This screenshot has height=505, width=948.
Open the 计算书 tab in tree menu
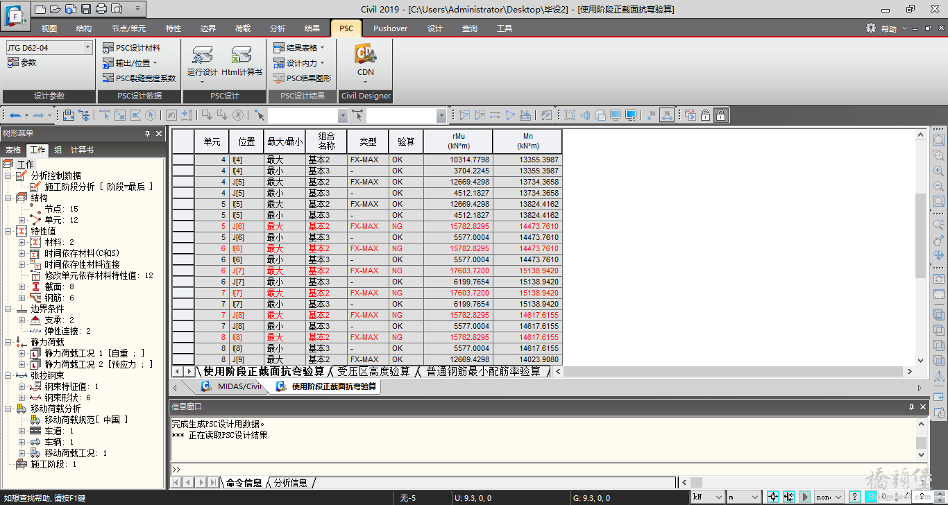[x=82, y=150]
